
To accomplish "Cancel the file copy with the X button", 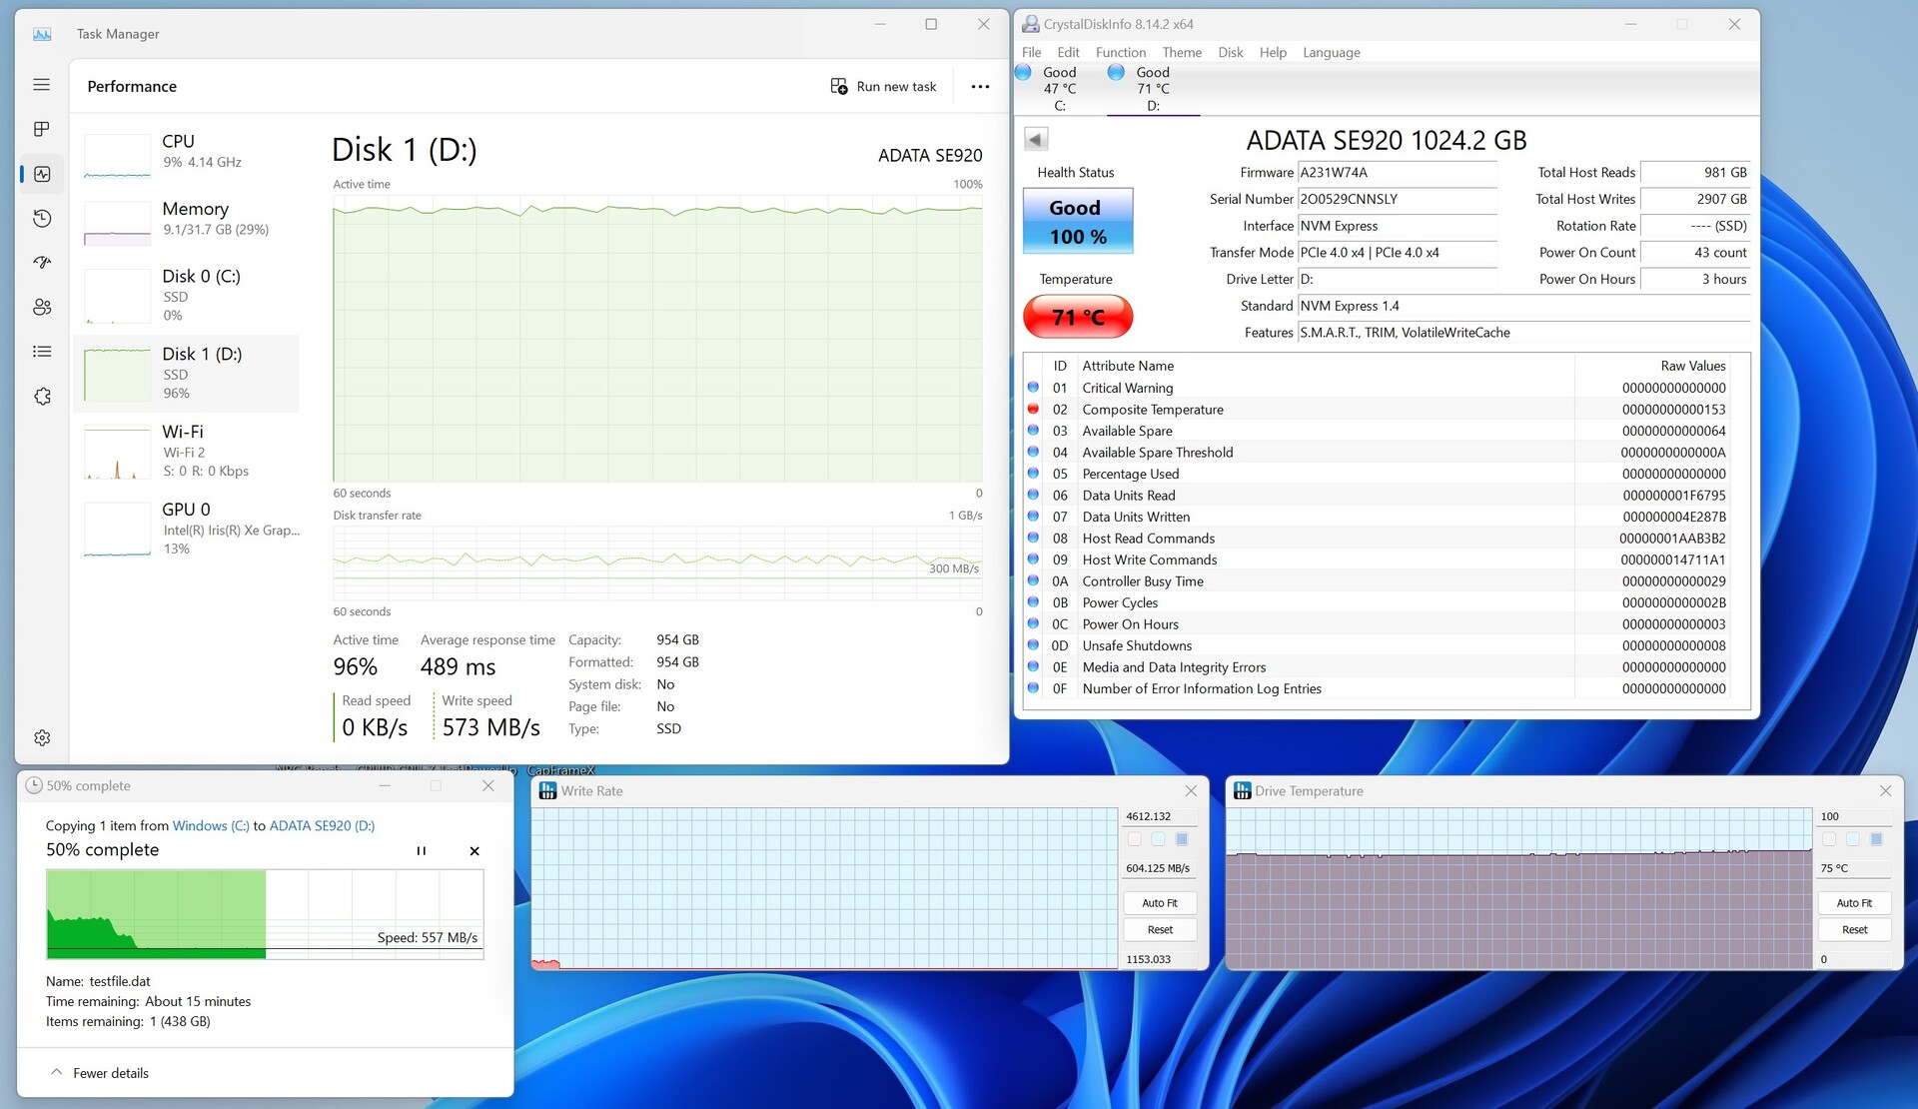I will coord(475,851).
